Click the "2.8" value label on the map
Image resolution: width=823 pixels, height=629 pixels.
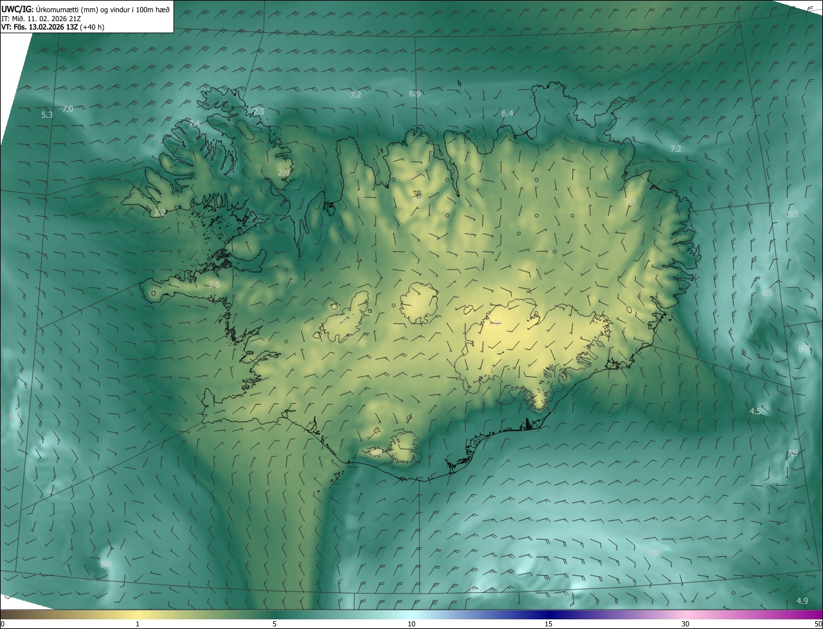click(284, 172)
